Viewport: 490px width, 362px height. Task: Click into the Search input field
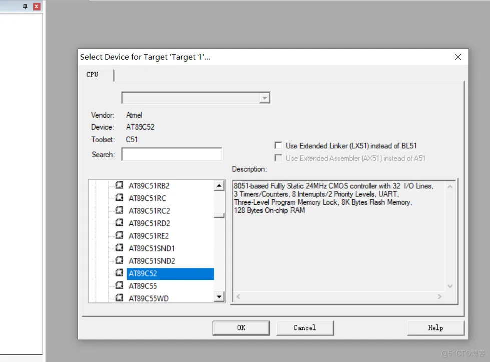pos(172,154)
